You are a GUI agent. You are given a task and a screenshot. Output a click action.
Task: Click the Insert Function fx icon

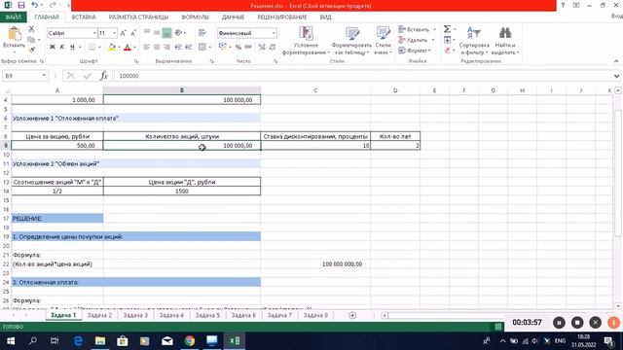click(104, 76)
